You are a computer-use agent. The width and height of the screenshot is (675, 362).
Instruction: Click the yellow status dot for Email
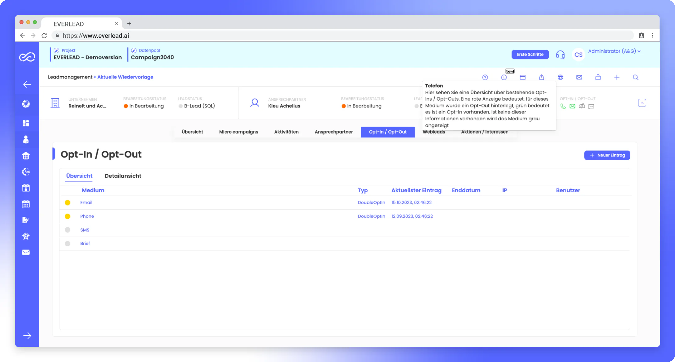point(67,203)
